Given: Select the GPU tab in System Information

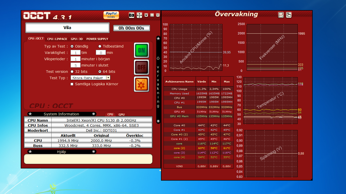Looking at the screenshot, I should pos(122,114).
